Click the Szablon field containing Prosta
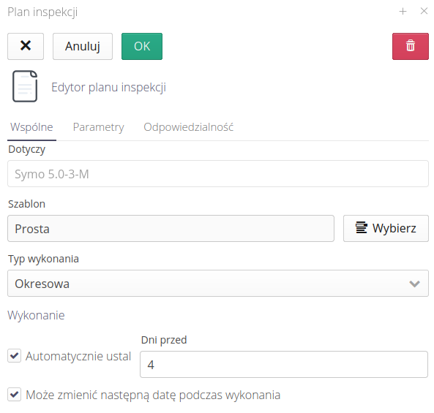The width and height of the screenshot is (434, 413). coord(171,228)
